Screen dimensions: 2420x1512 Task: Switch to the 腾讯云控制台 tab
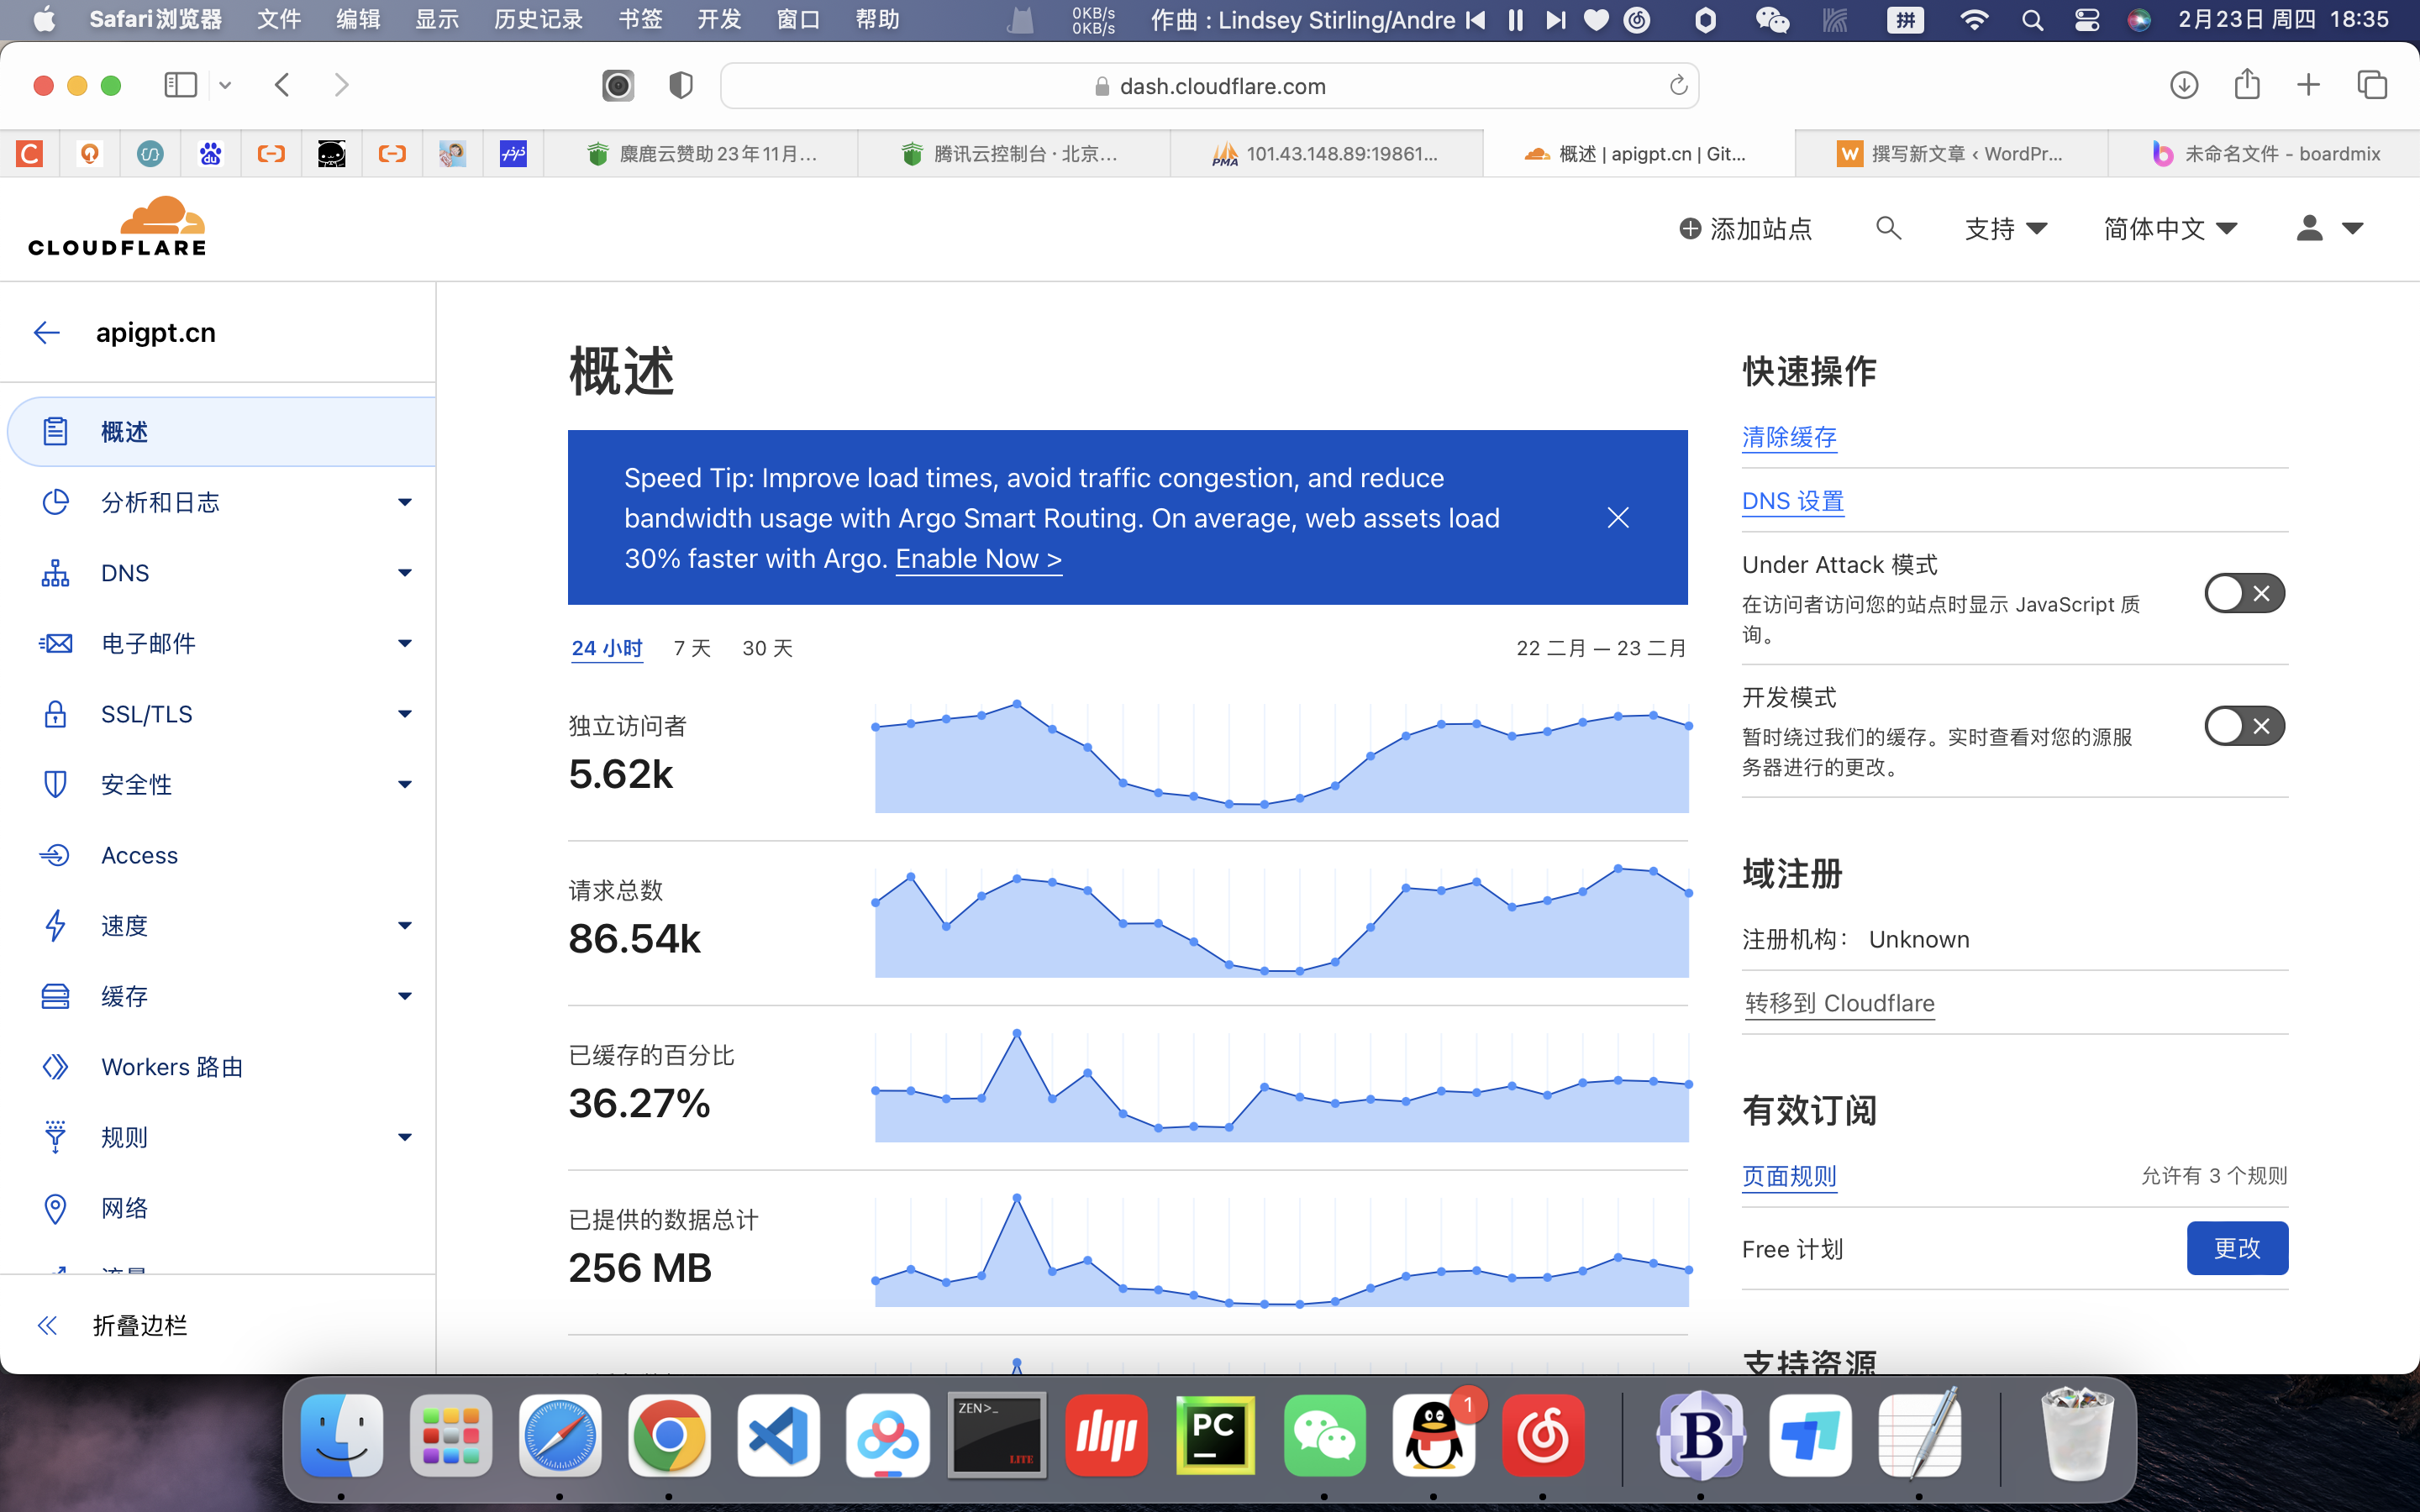pyautogui.click(x=1013, y=154)
